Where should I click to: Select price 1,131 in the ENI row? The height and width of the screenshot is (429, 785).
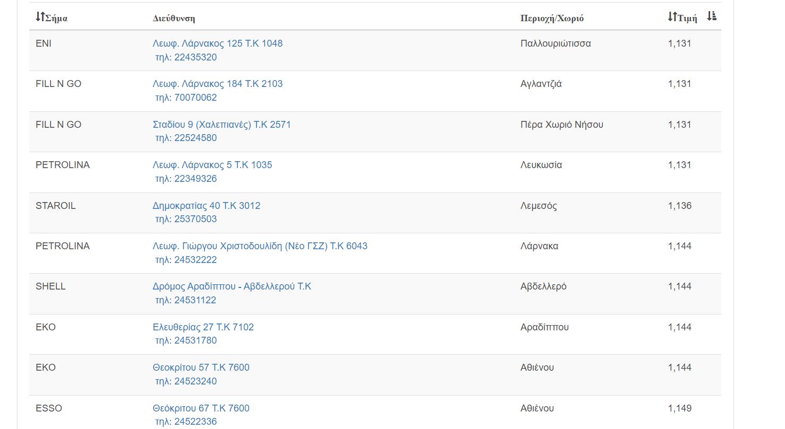(679, 43)
